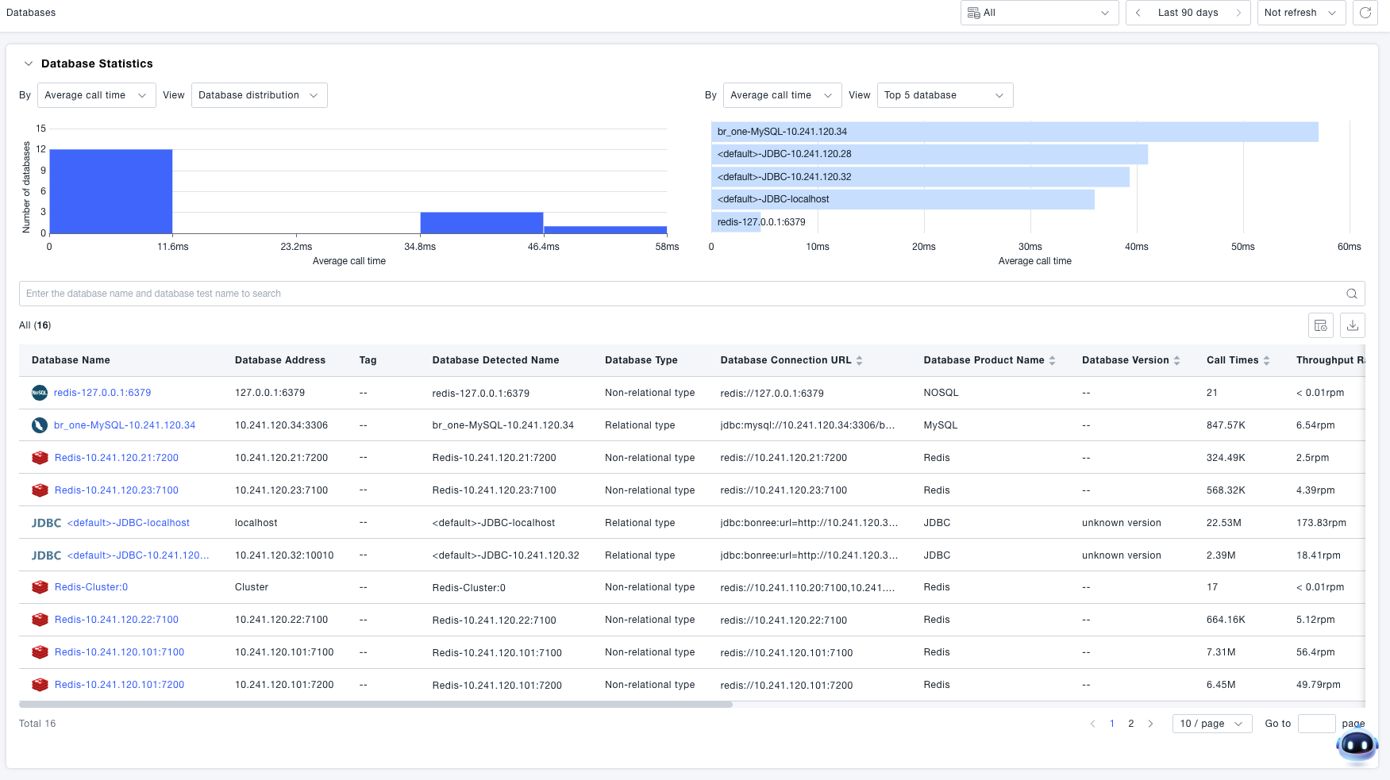
Task: Click the search magnifier icon
Action: [1351, 294]
